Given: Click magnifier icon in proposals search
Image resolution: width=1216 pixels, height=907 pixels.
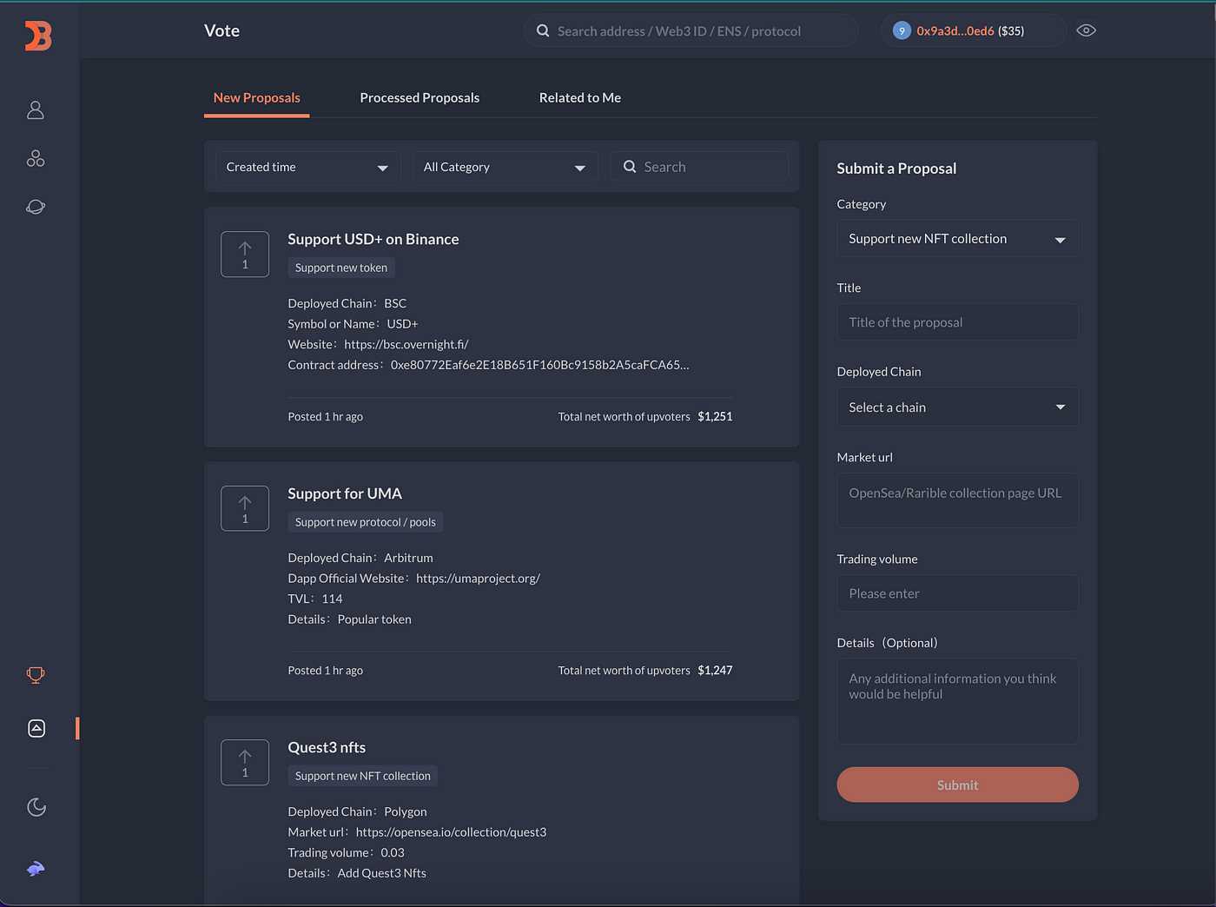Looking at the screenshot, I should tap(630, 166).
